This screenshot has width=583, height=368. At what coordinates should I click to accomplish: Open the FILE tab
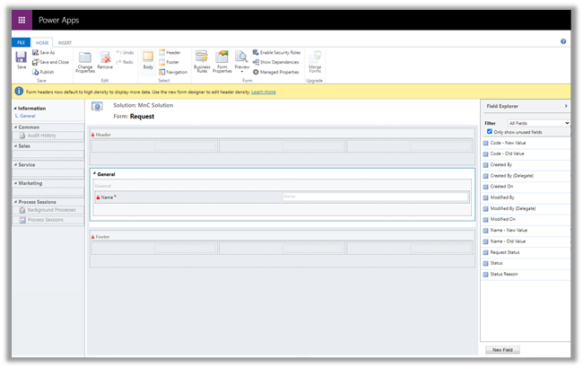(21, 42)
